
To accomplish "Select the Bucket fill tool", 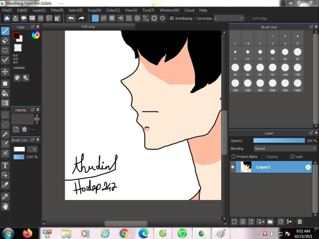I will 5,93.
